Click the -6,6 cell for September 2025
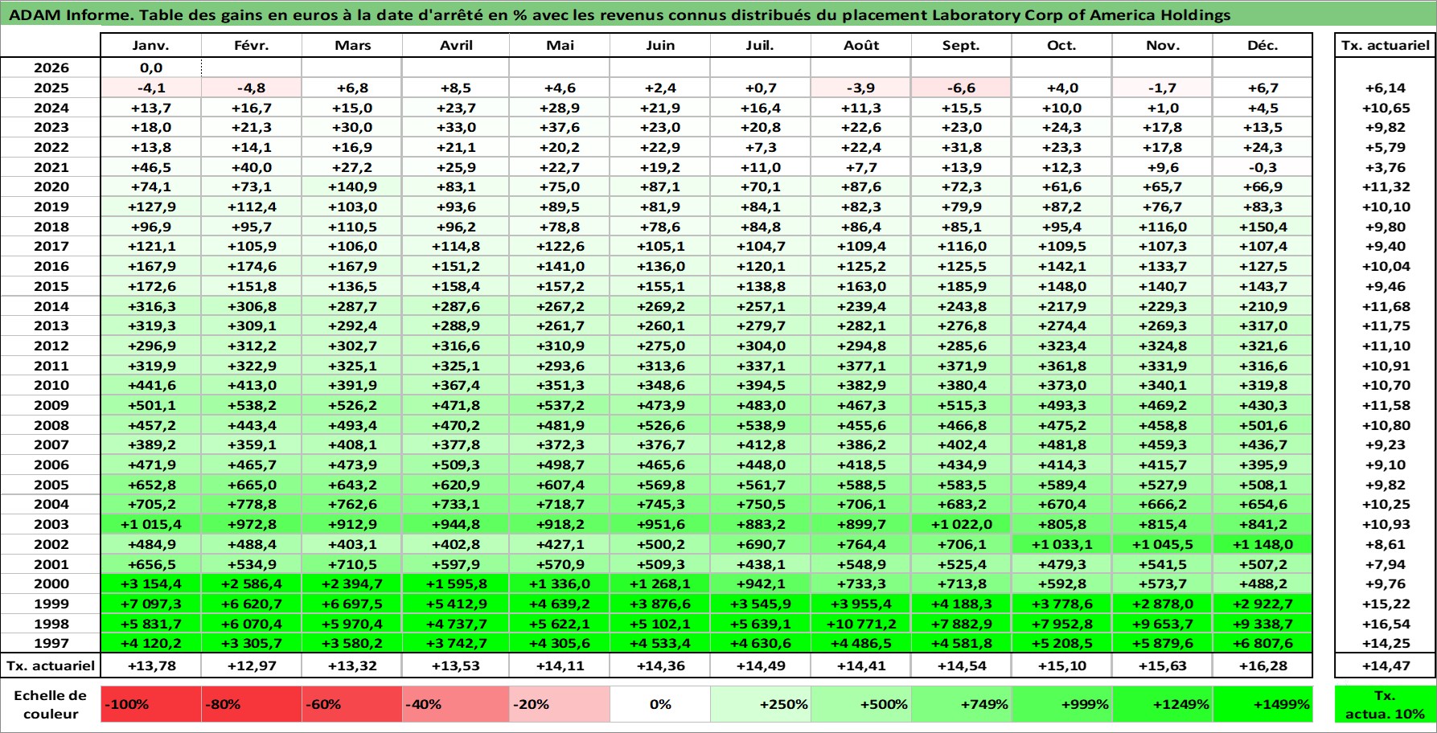Viewport: 1437px width, 733px height. [961, 88]
